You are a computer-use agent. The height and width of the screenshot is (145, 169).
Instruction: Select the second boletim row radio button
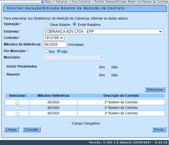click(17, 108)
